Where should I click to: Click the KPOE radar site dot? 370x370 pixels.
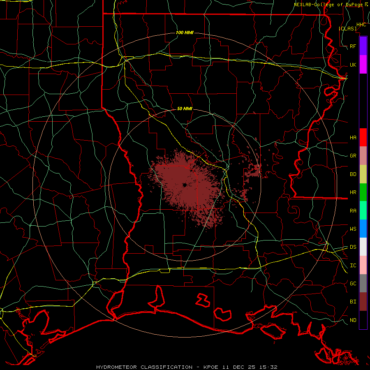(x=185, y=185)
